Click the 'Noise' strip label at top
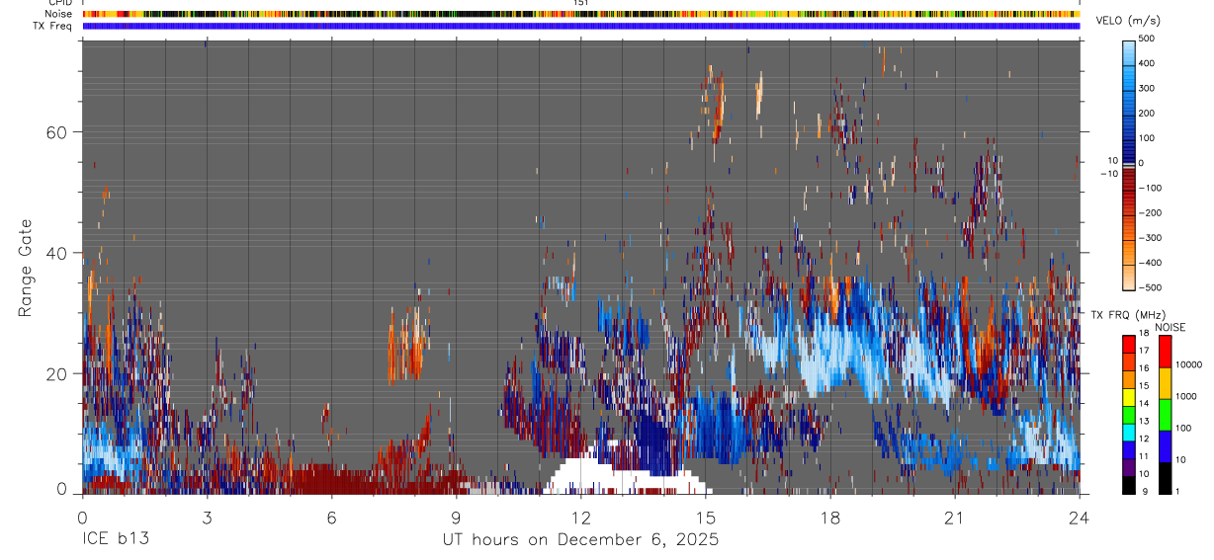This screenshot has height=560, width=1214. pyautogui.click(x=59, y=14)
